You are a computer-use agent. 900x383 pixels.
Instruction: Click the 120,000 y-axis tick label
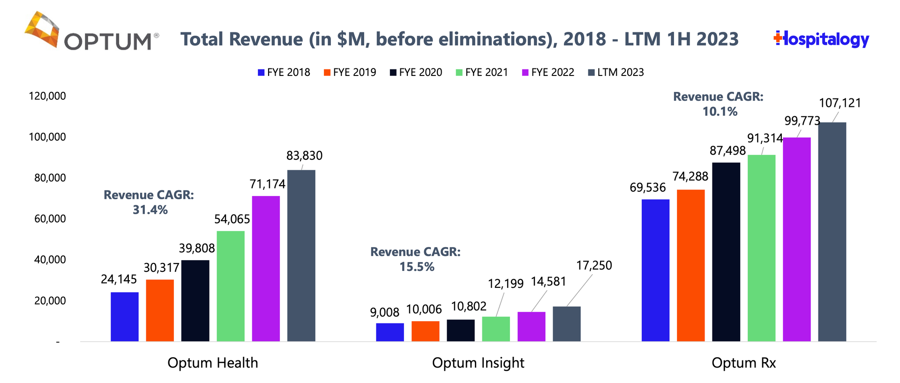(47, 96)
